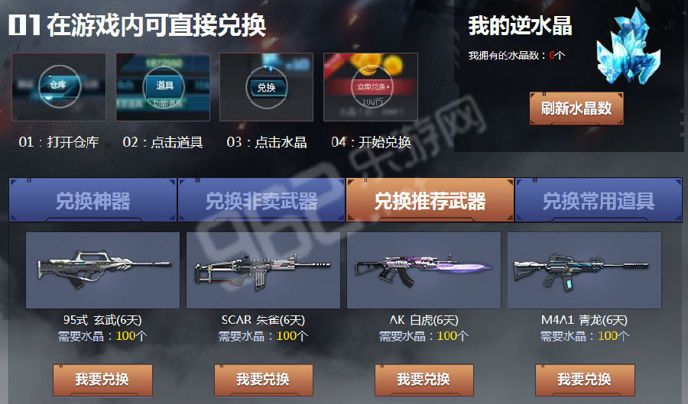Open the 兑换非卖武器 tab
Image resolution: width=688 pixels, height=404 pixels.
tap(261, 200)
